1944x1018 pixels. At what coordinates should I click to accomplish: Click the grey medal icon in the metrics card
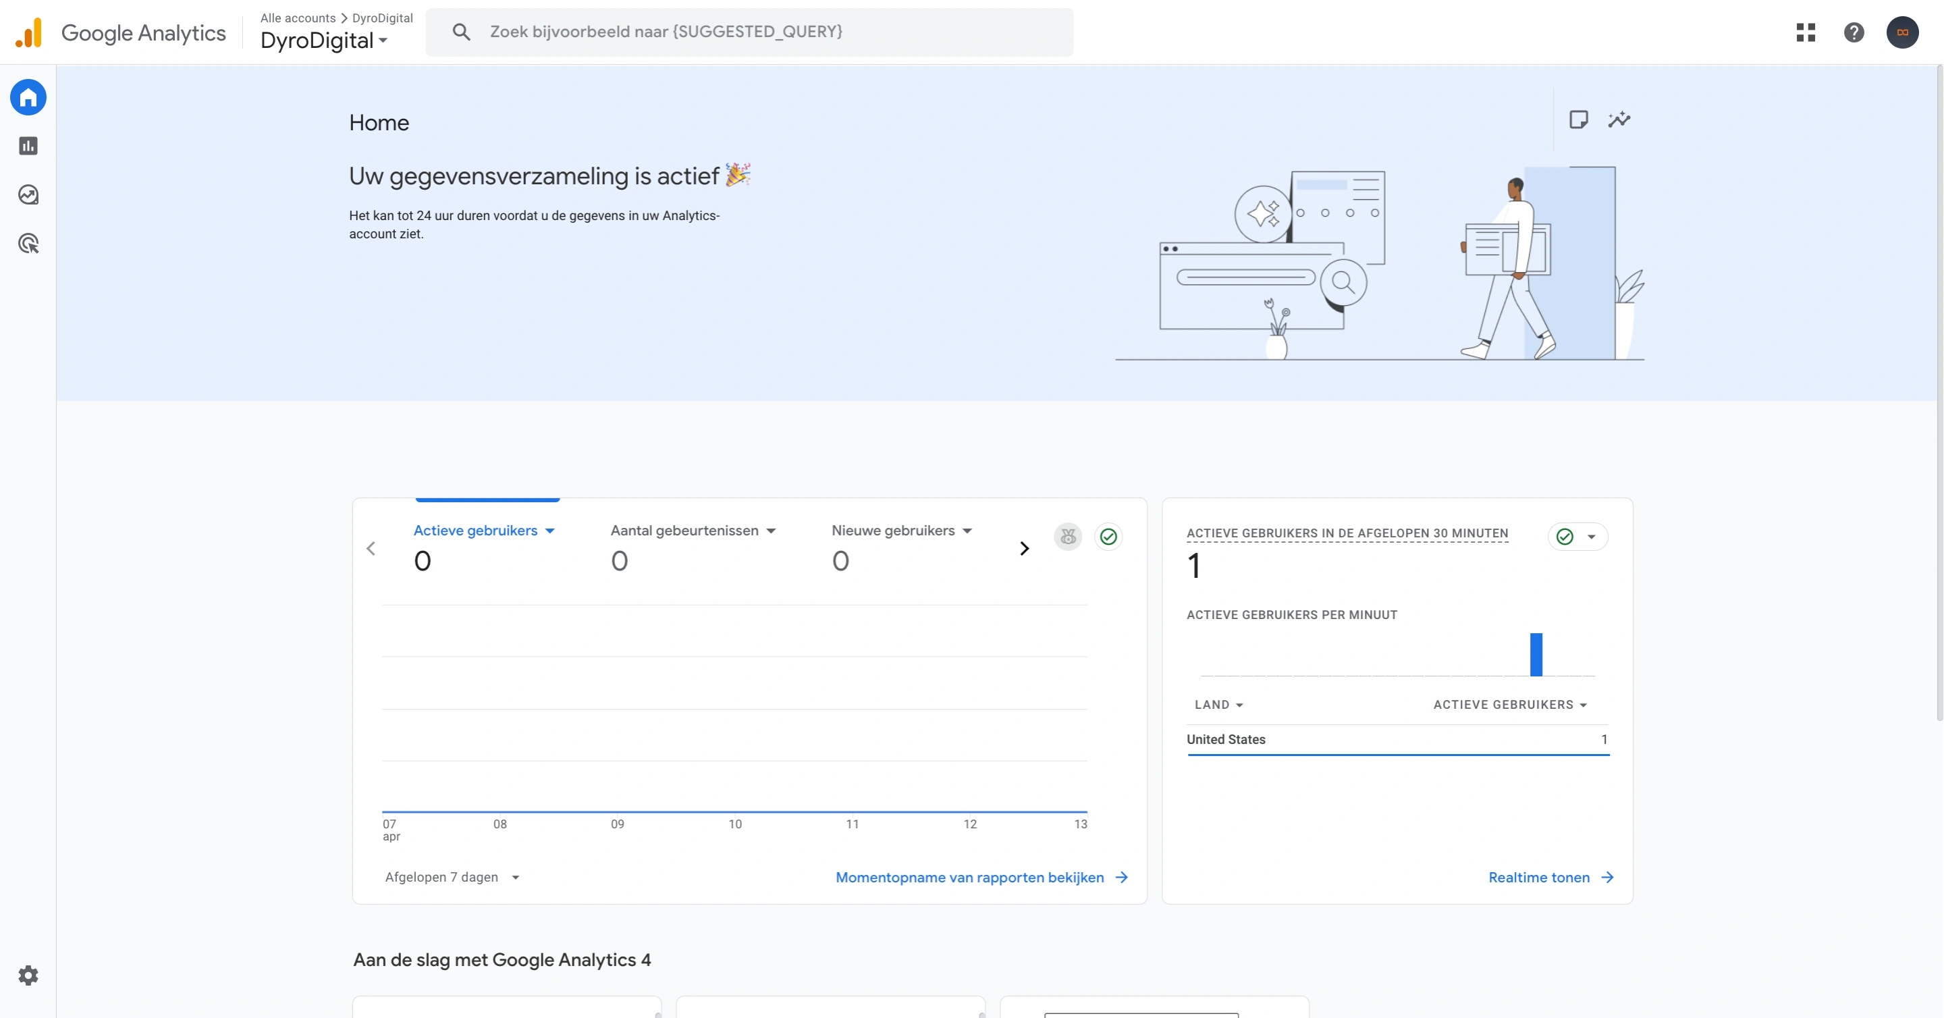[x=1068, y=537]
